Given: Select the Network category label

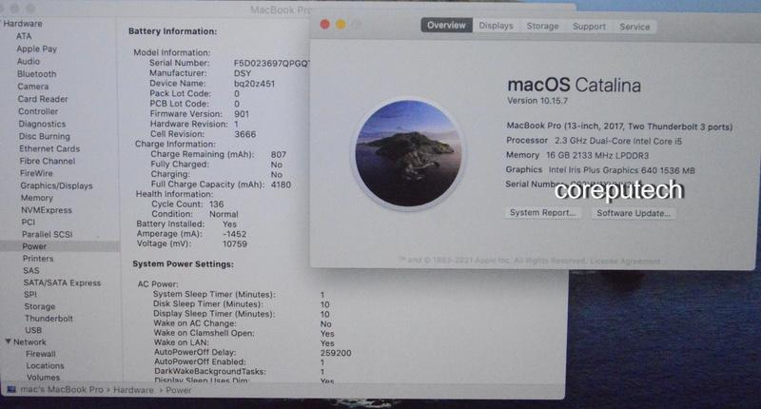Looking at the screenshot, I should [29, 341].
